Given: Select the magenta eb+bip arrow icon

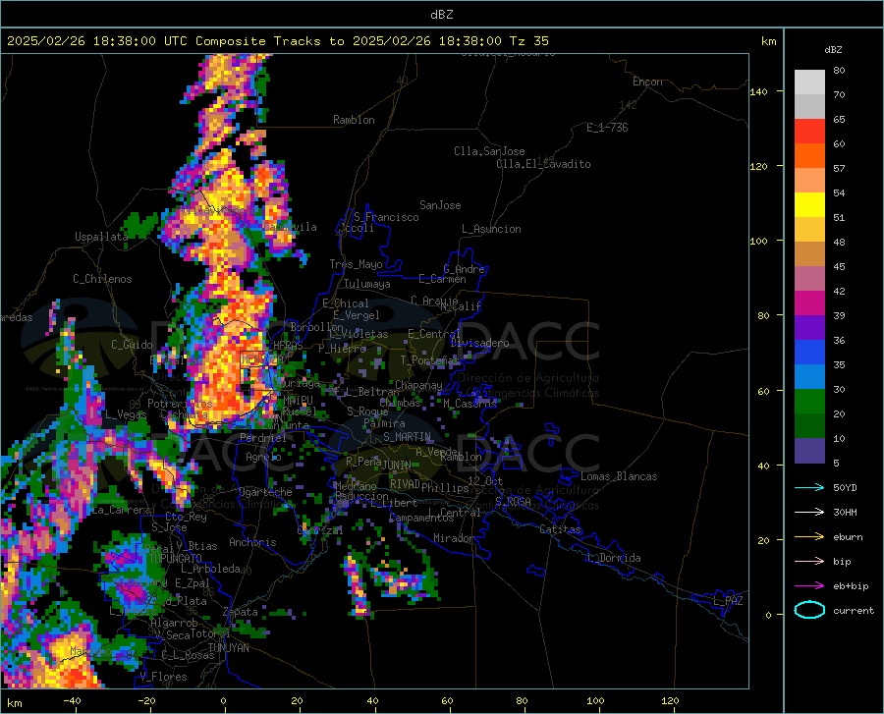Looking at the screenshot, I should point(809,586).
